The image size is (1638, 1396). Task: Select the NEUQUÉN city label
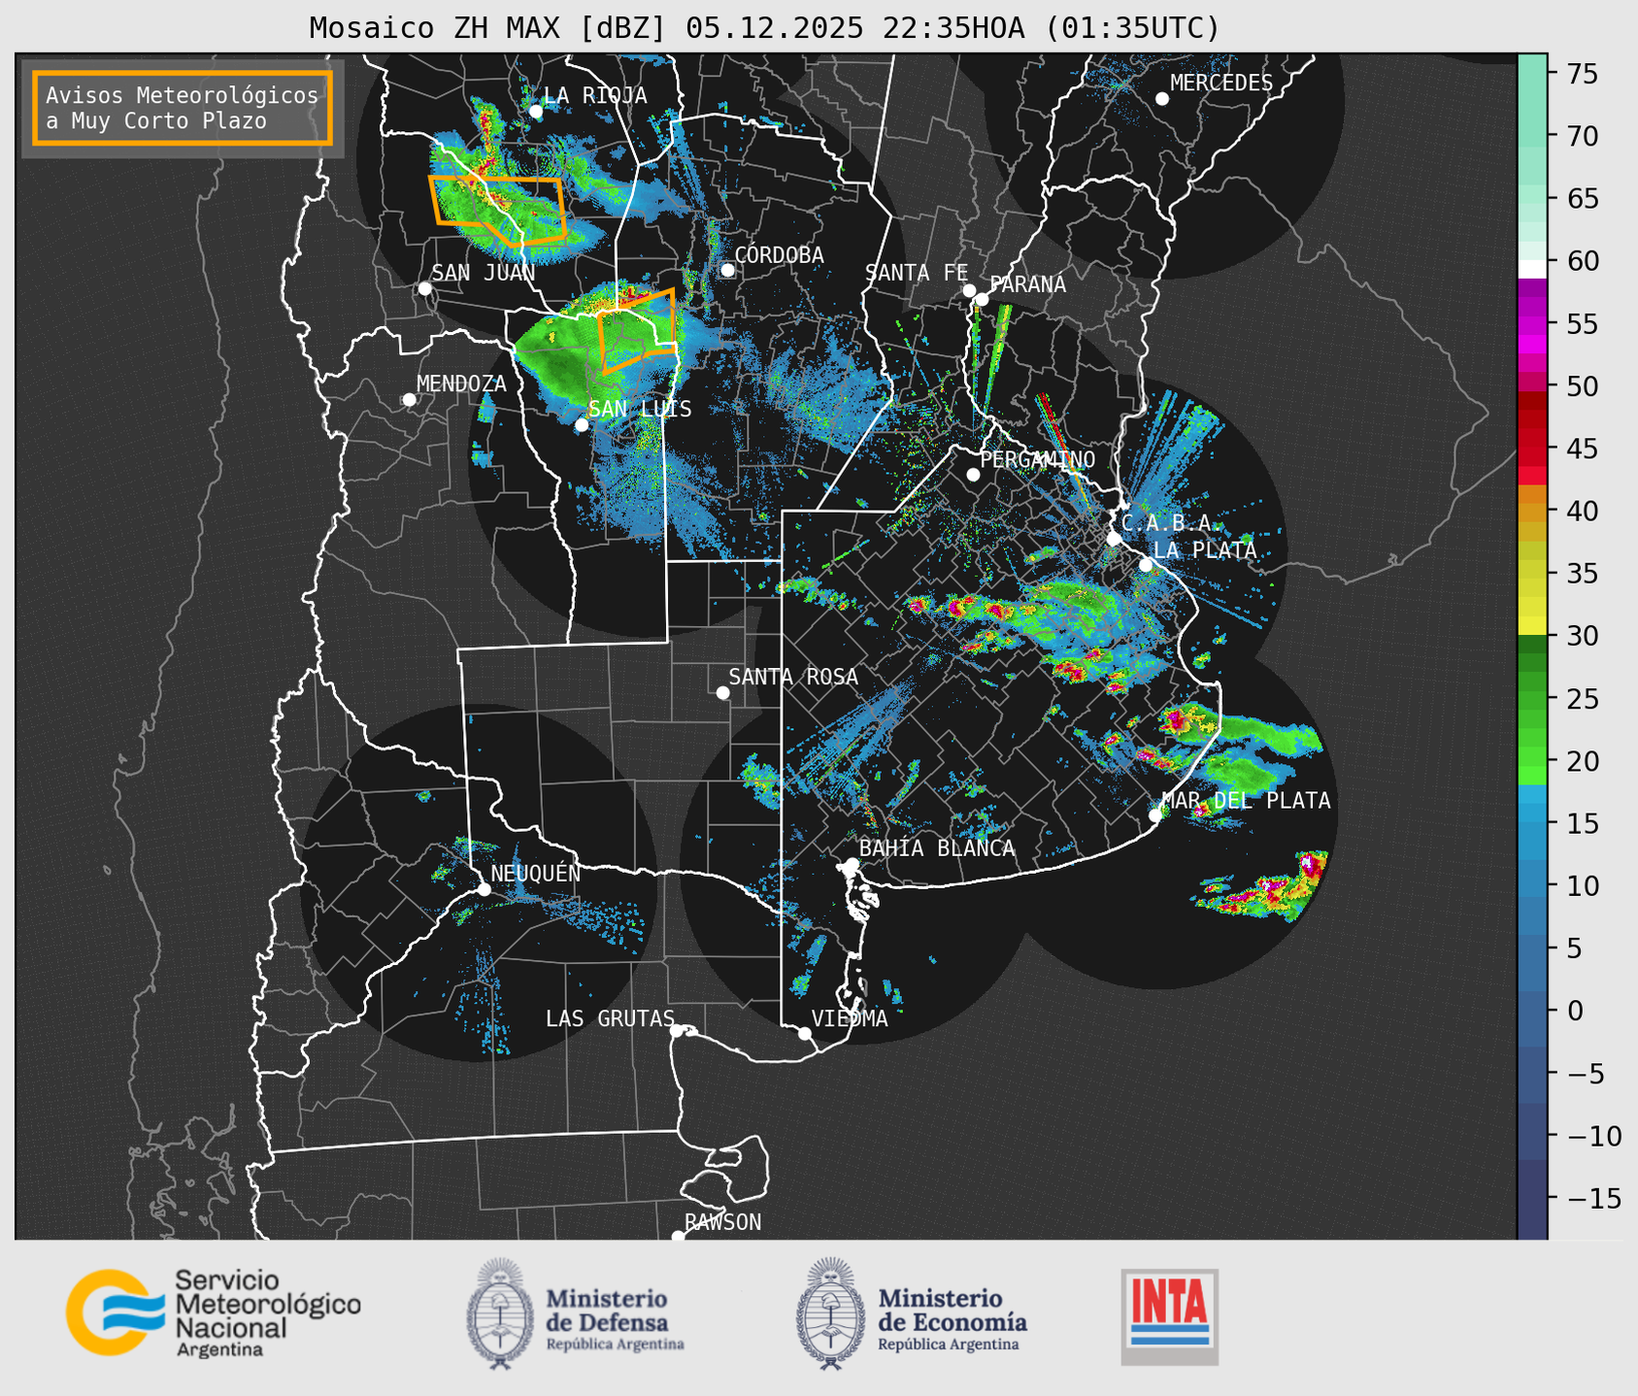pyautogui.click(x=535, y=873)
